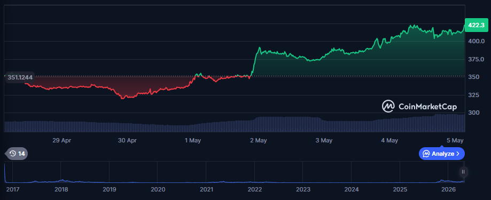Click 2022 on the overview timeline
This screenshot has height=200, width=491.
pyautogui.click(x=254, y=189)
